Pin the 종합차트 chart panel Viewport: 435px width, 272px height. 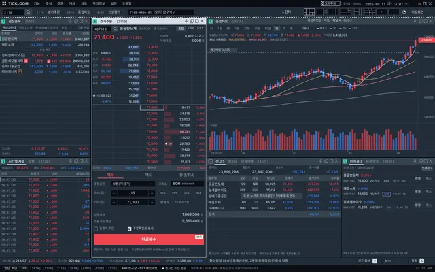click(x=415, y=21)
